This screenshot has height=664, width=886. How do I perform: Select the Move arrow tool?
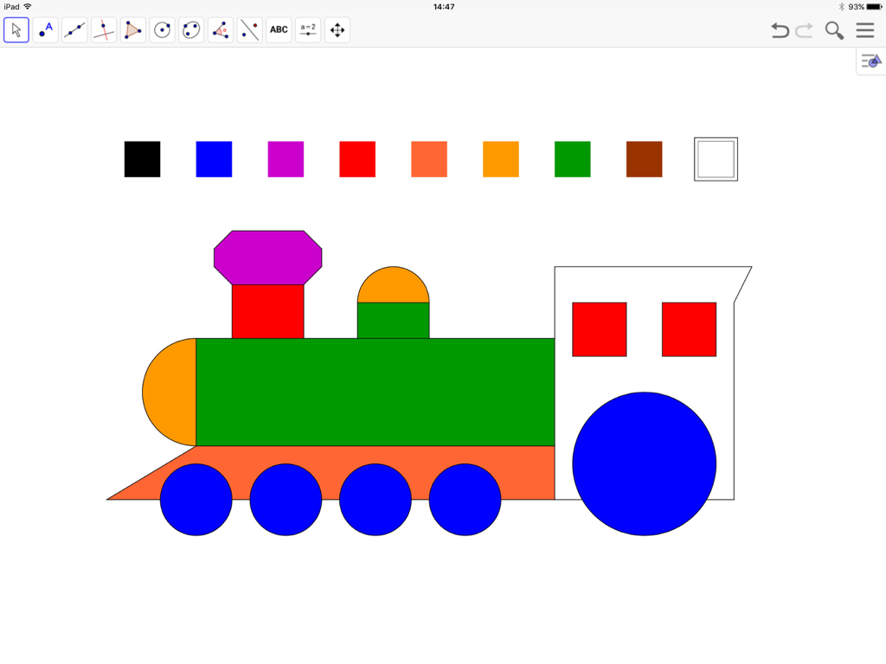(16, 29)
